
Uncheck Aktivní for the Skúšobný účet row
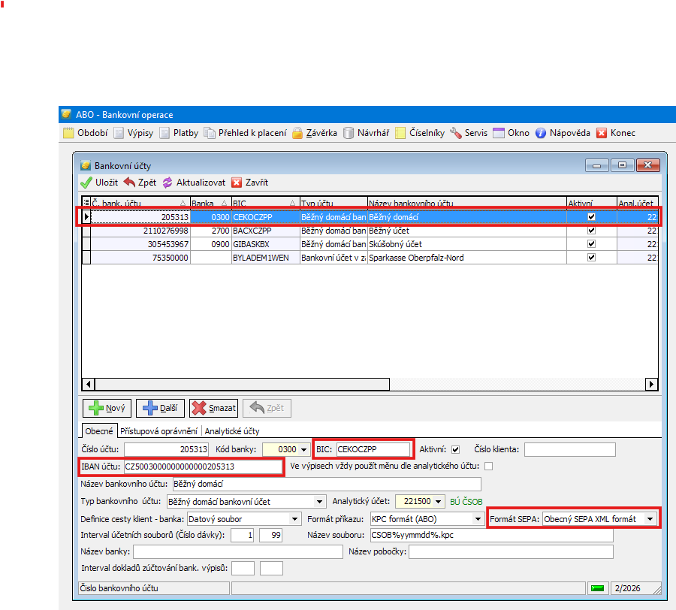tap(591, 244)
